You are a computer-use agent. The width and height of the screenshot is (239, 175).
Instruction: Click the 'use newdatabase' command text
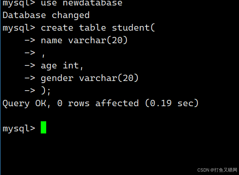(81, 3)
